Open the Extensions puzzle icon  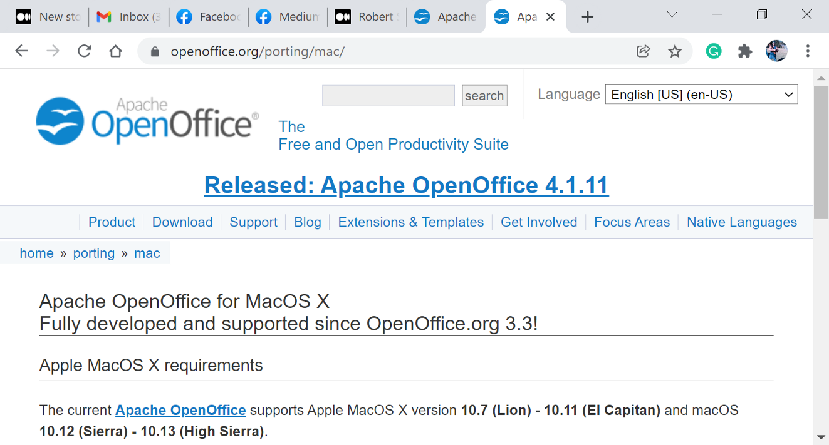(x=745, y=51)
